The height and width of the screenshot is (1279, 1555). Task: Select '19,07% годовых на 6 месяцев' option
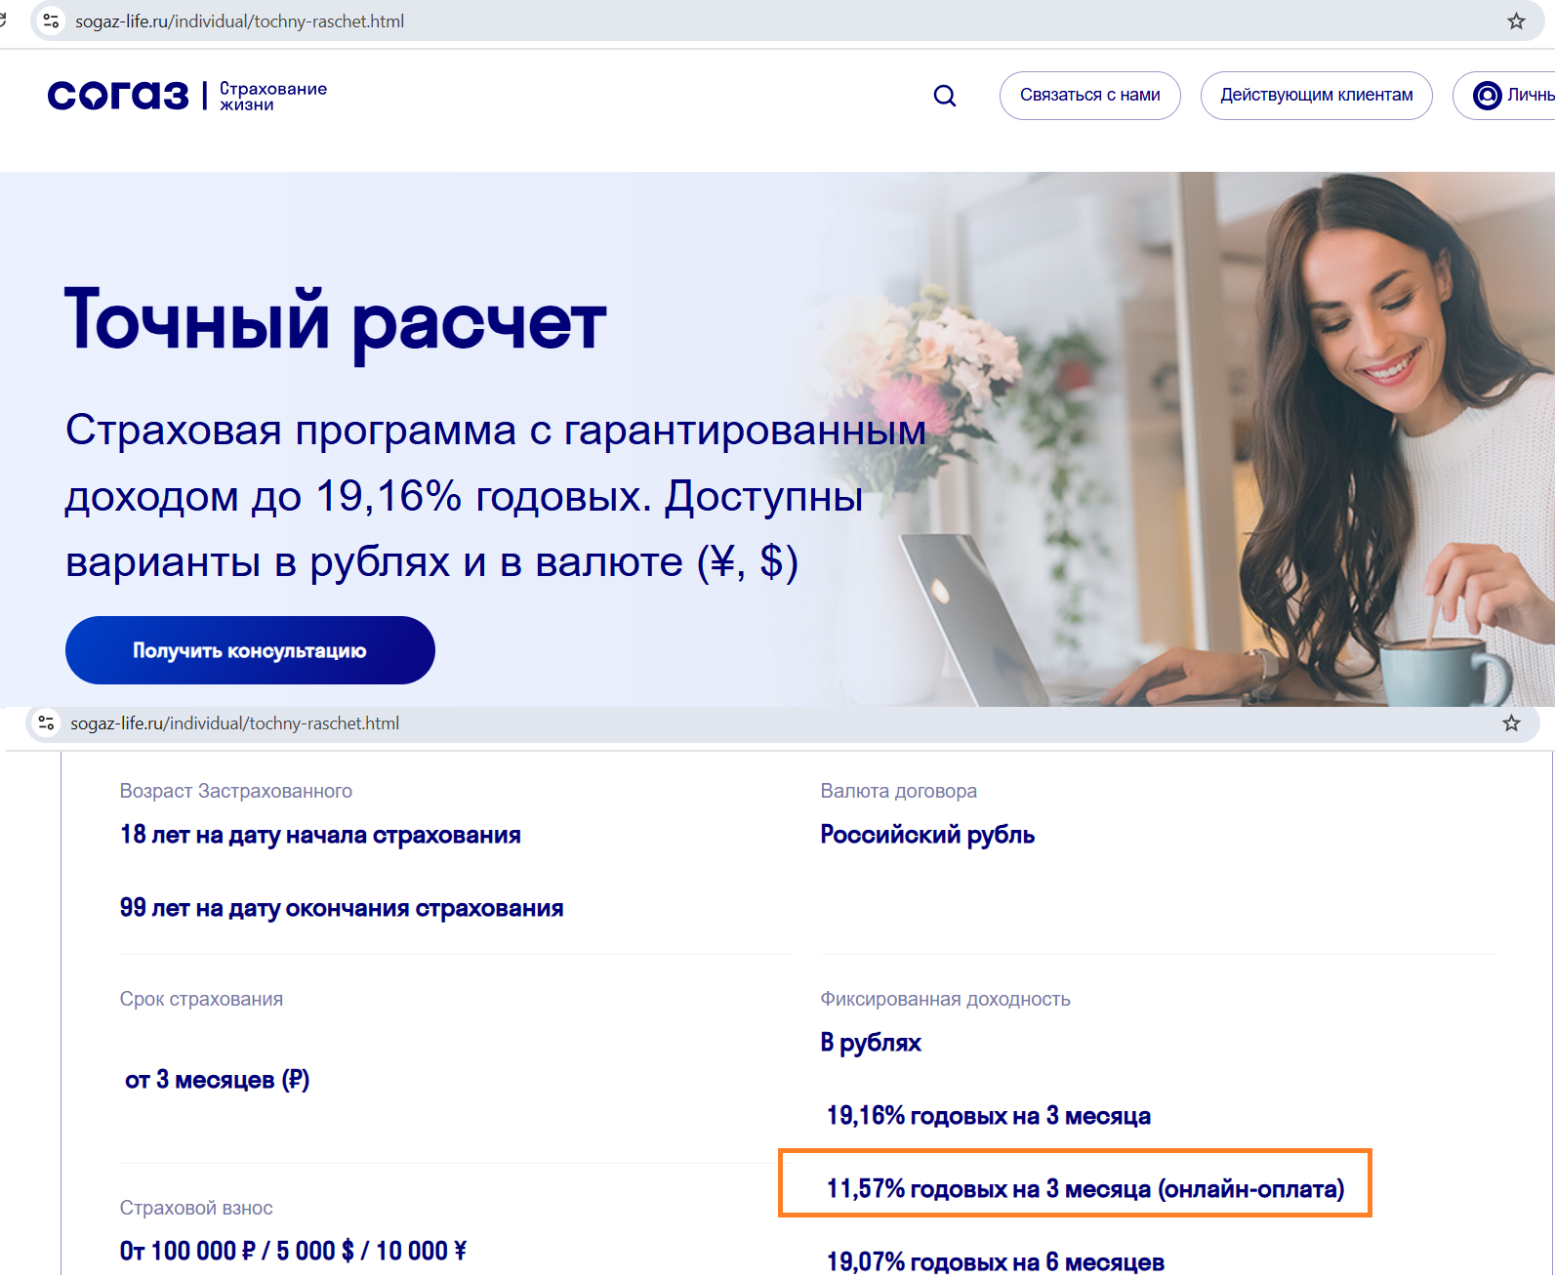[x=995, y=1262]
